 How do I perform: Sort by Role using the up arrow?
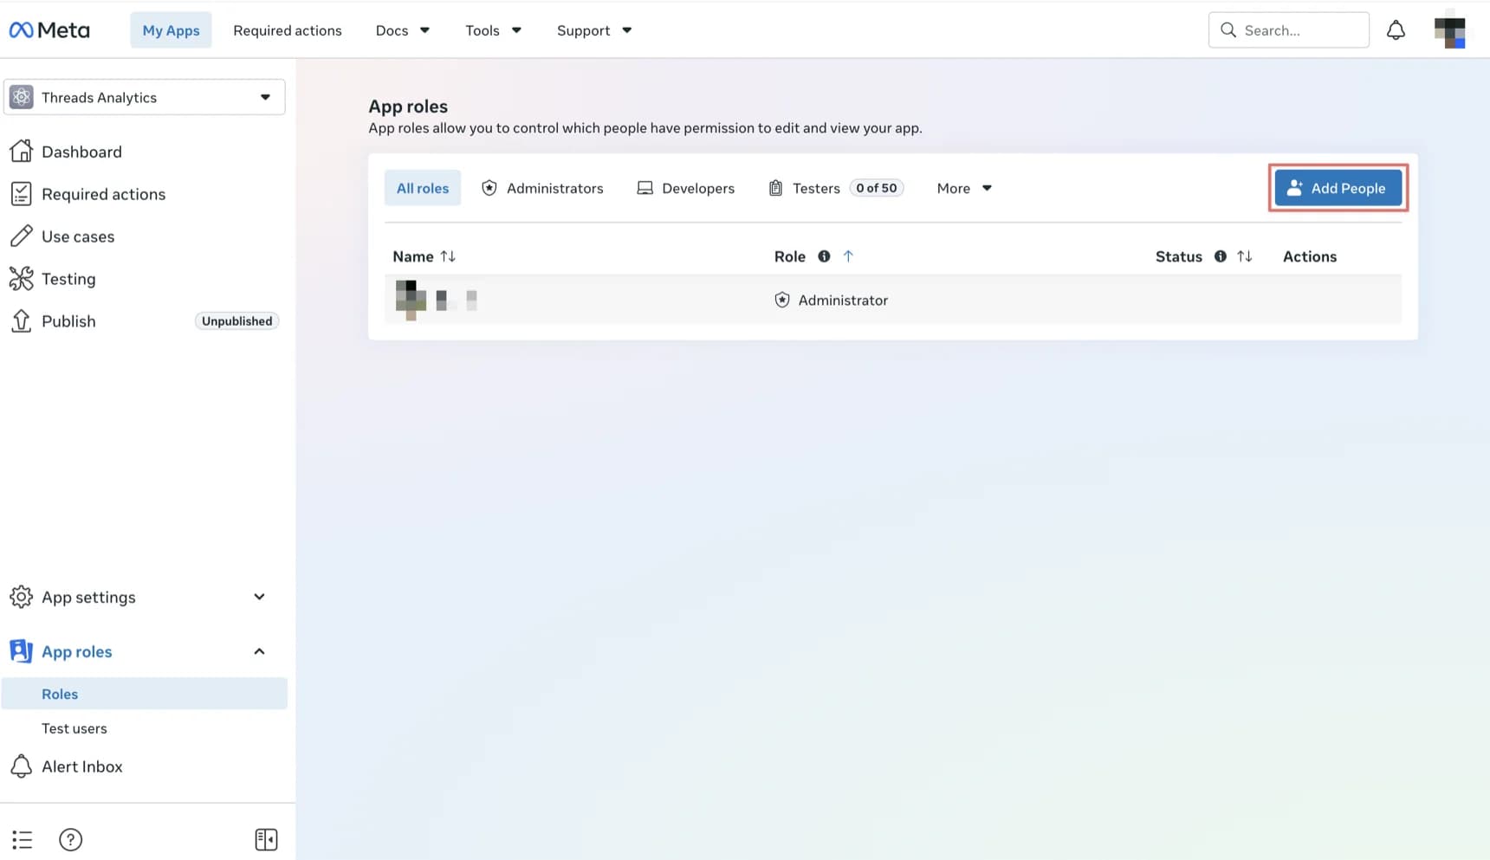[x=849, y=256]
